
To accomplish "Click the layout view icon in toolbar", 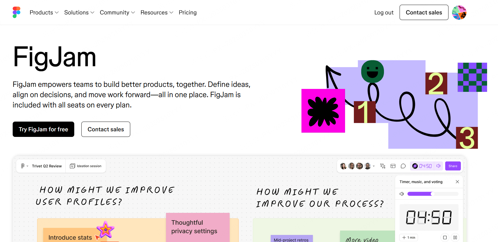I will [x=393, y=166].
